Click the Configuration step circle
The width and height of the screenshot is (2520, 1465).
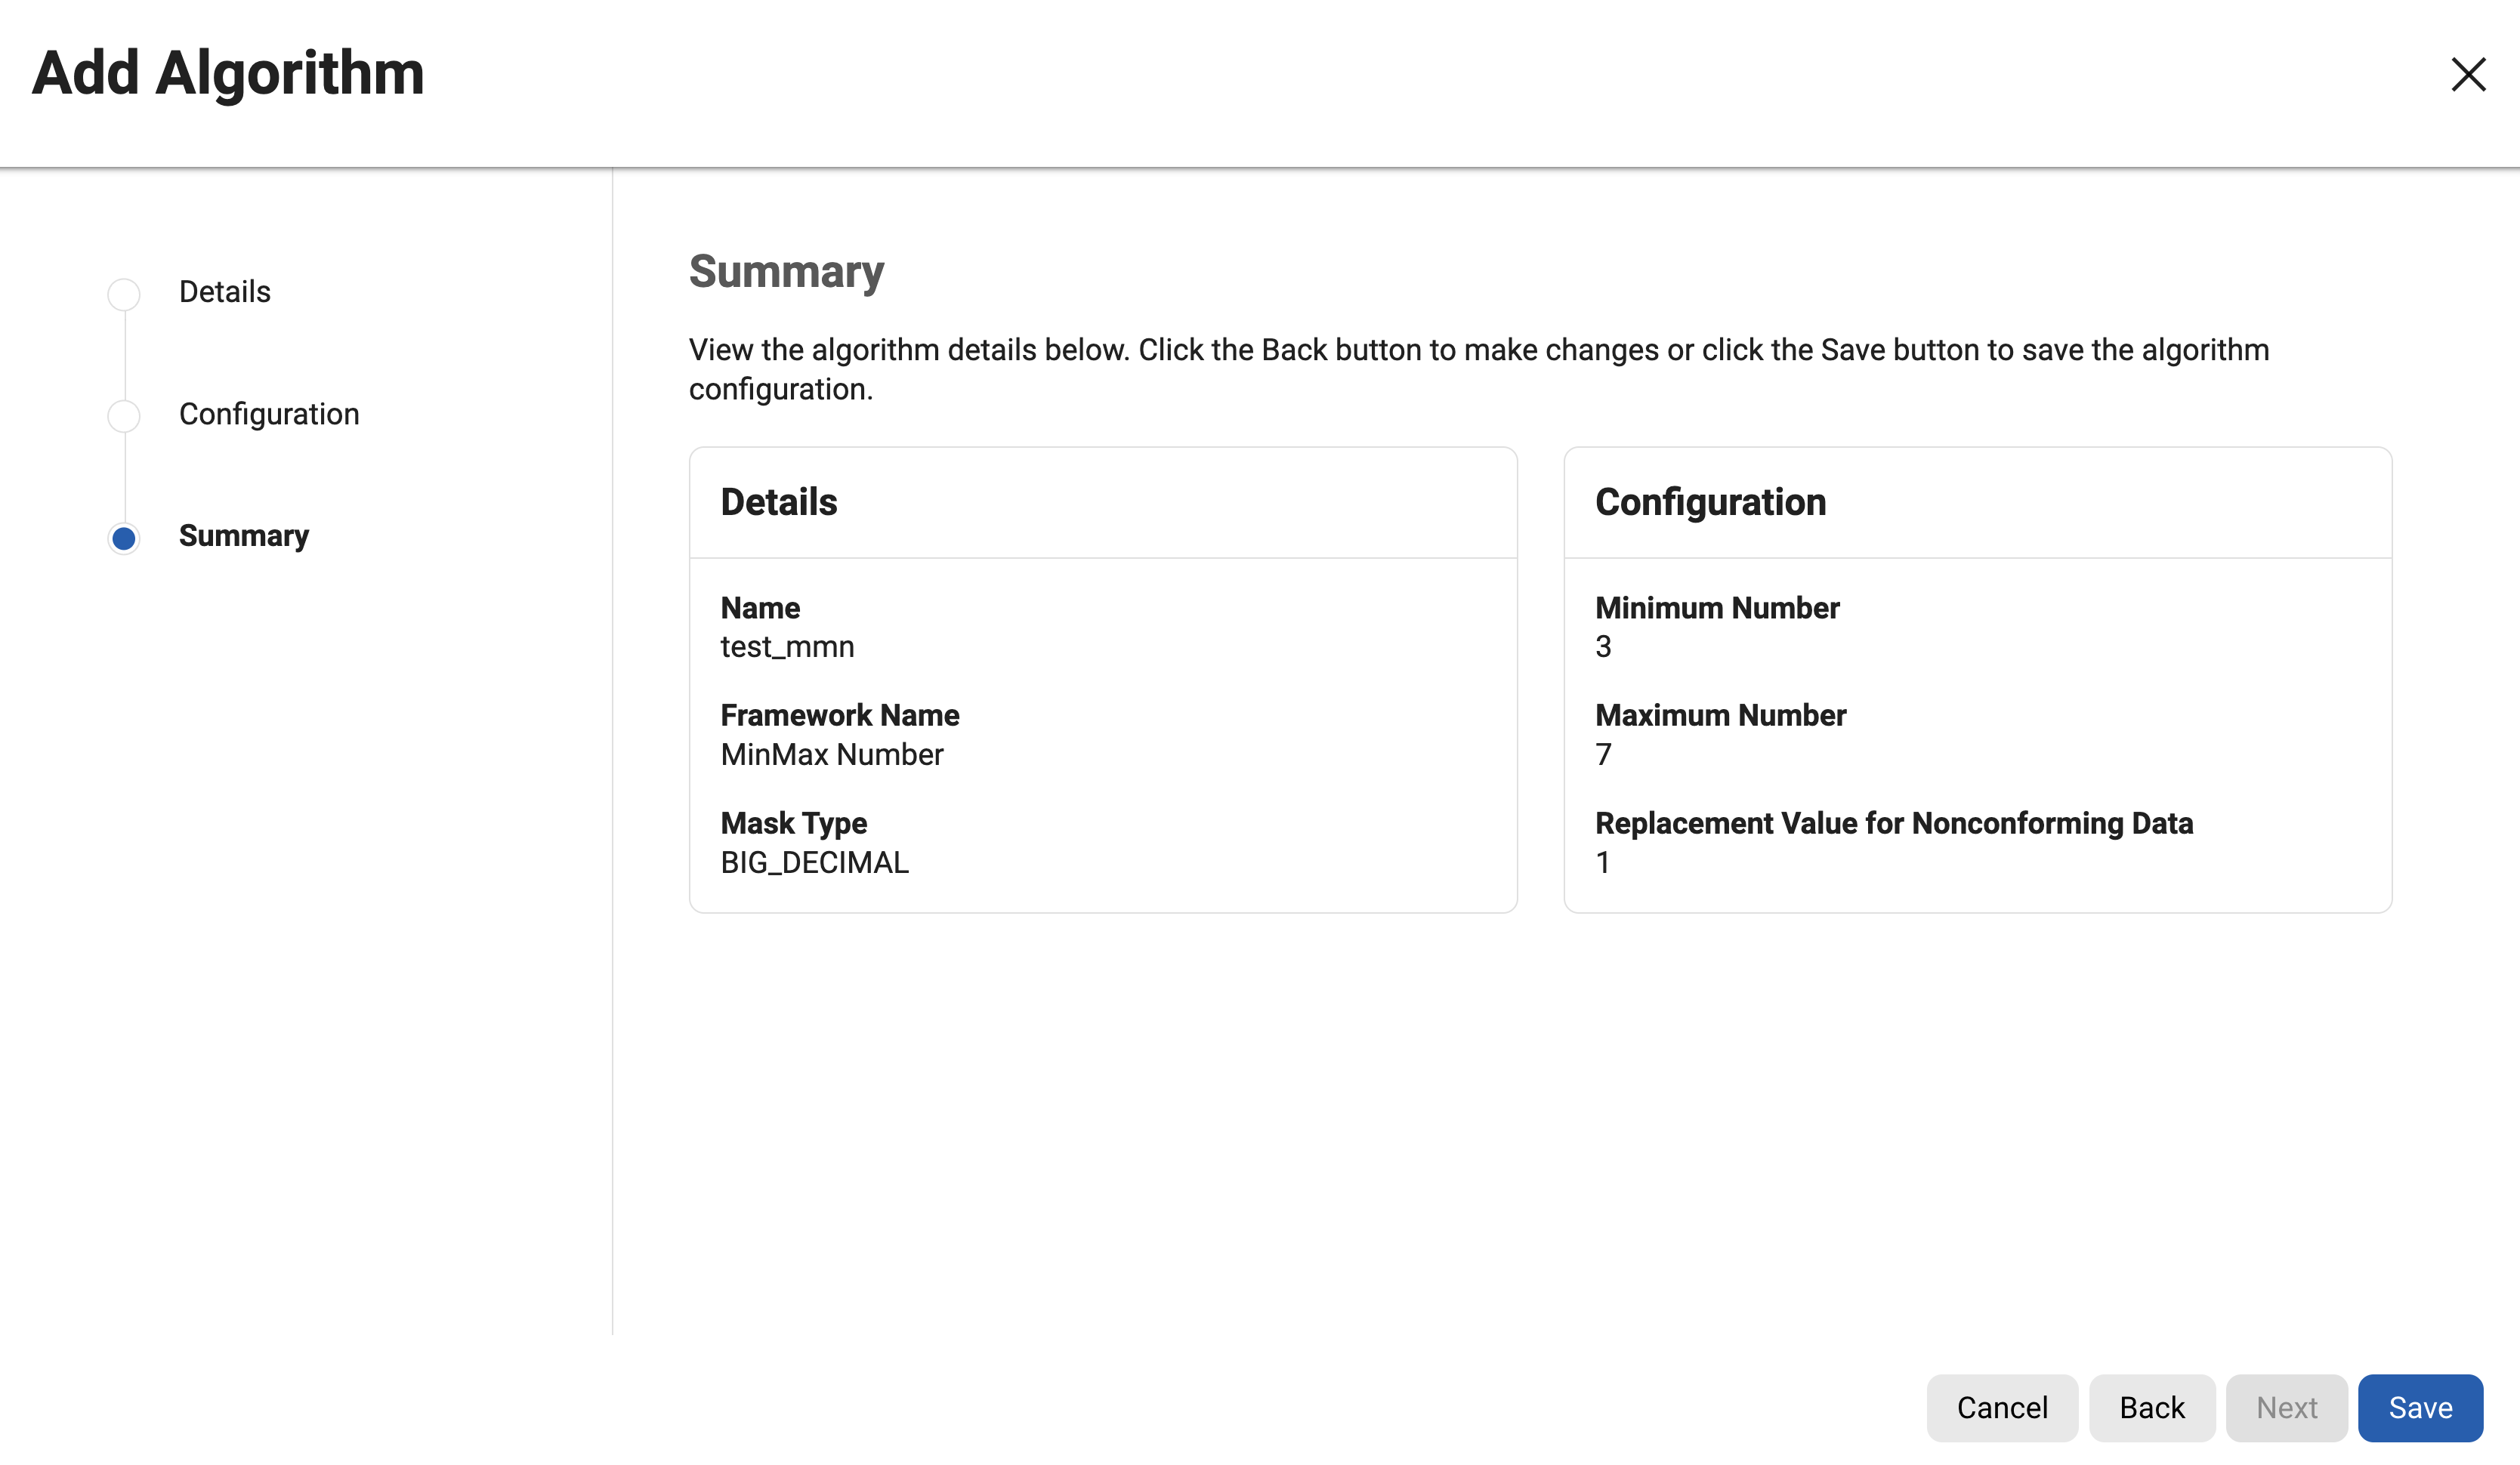(124, 416)
